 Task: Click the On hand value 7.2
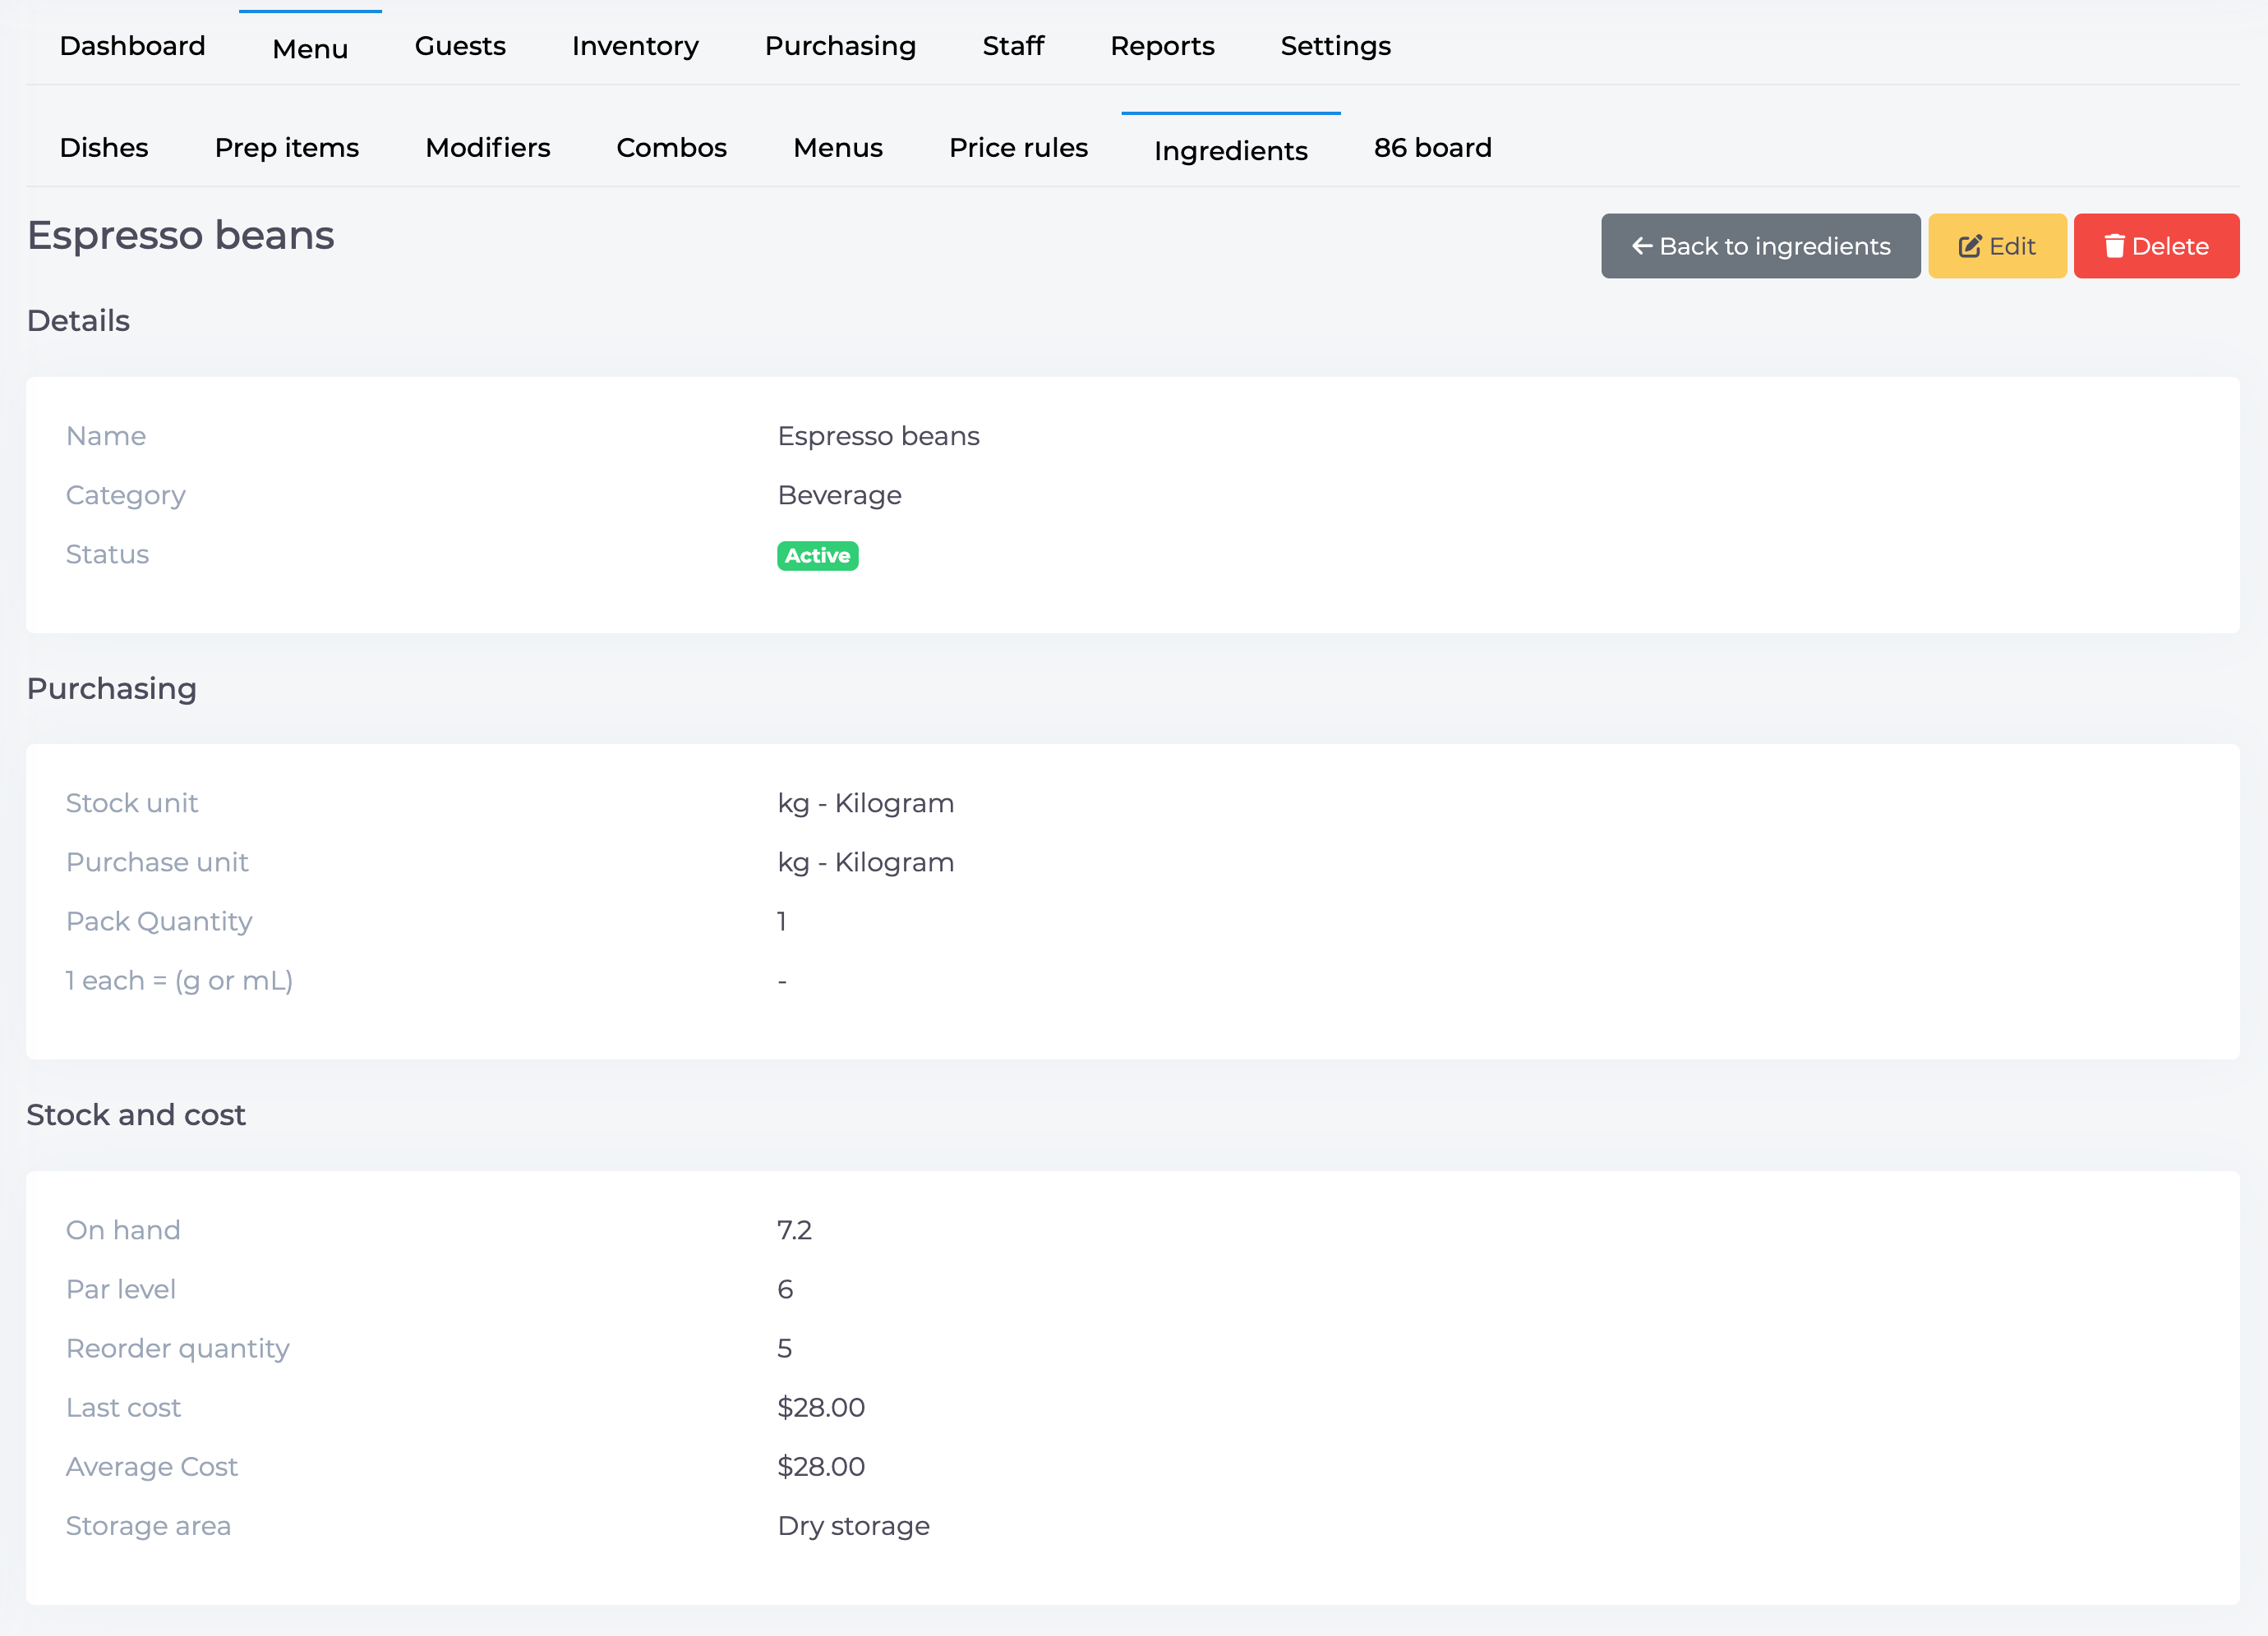[x=794, y=1230]
